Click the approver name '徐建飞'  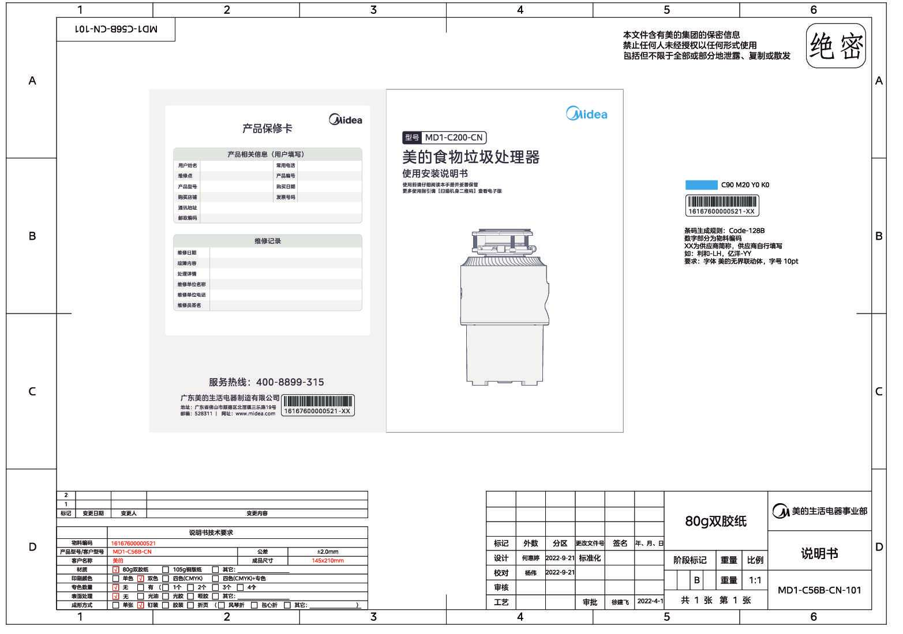click(x=620, y=602)
